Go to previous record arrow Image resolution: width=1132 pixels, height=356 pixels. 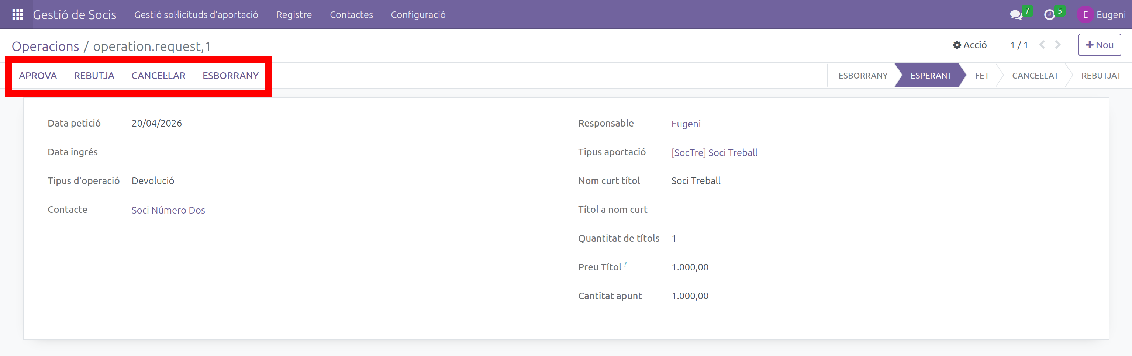pos(1042,45)
